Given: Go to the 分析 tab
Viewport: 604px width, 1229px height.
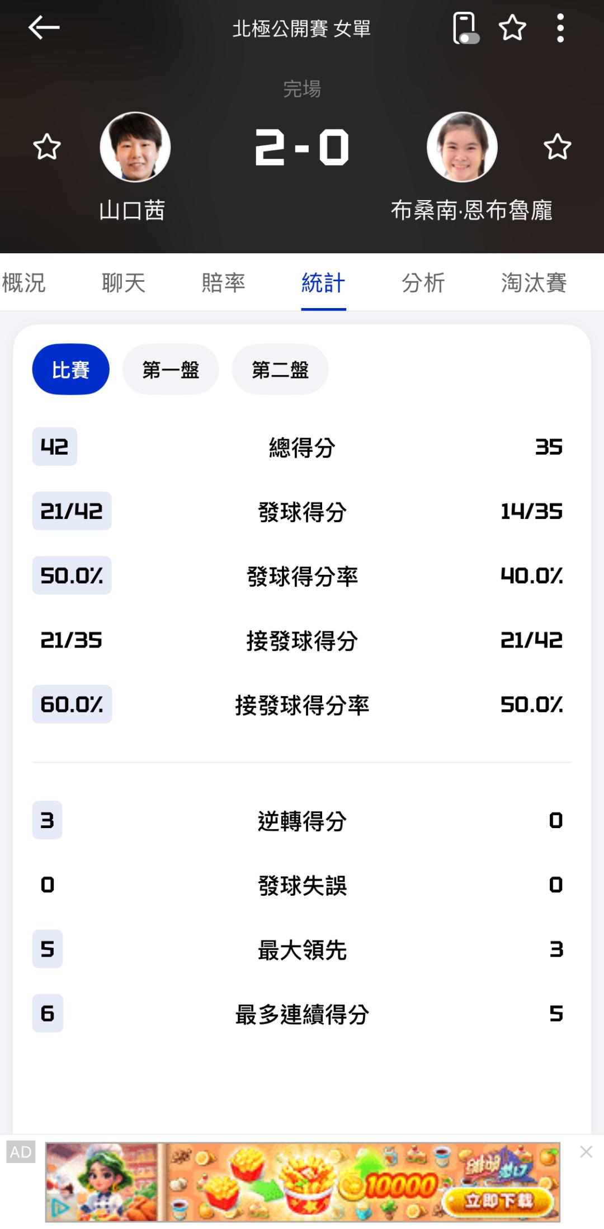Looking at the screenshot, I should point(423,283).
